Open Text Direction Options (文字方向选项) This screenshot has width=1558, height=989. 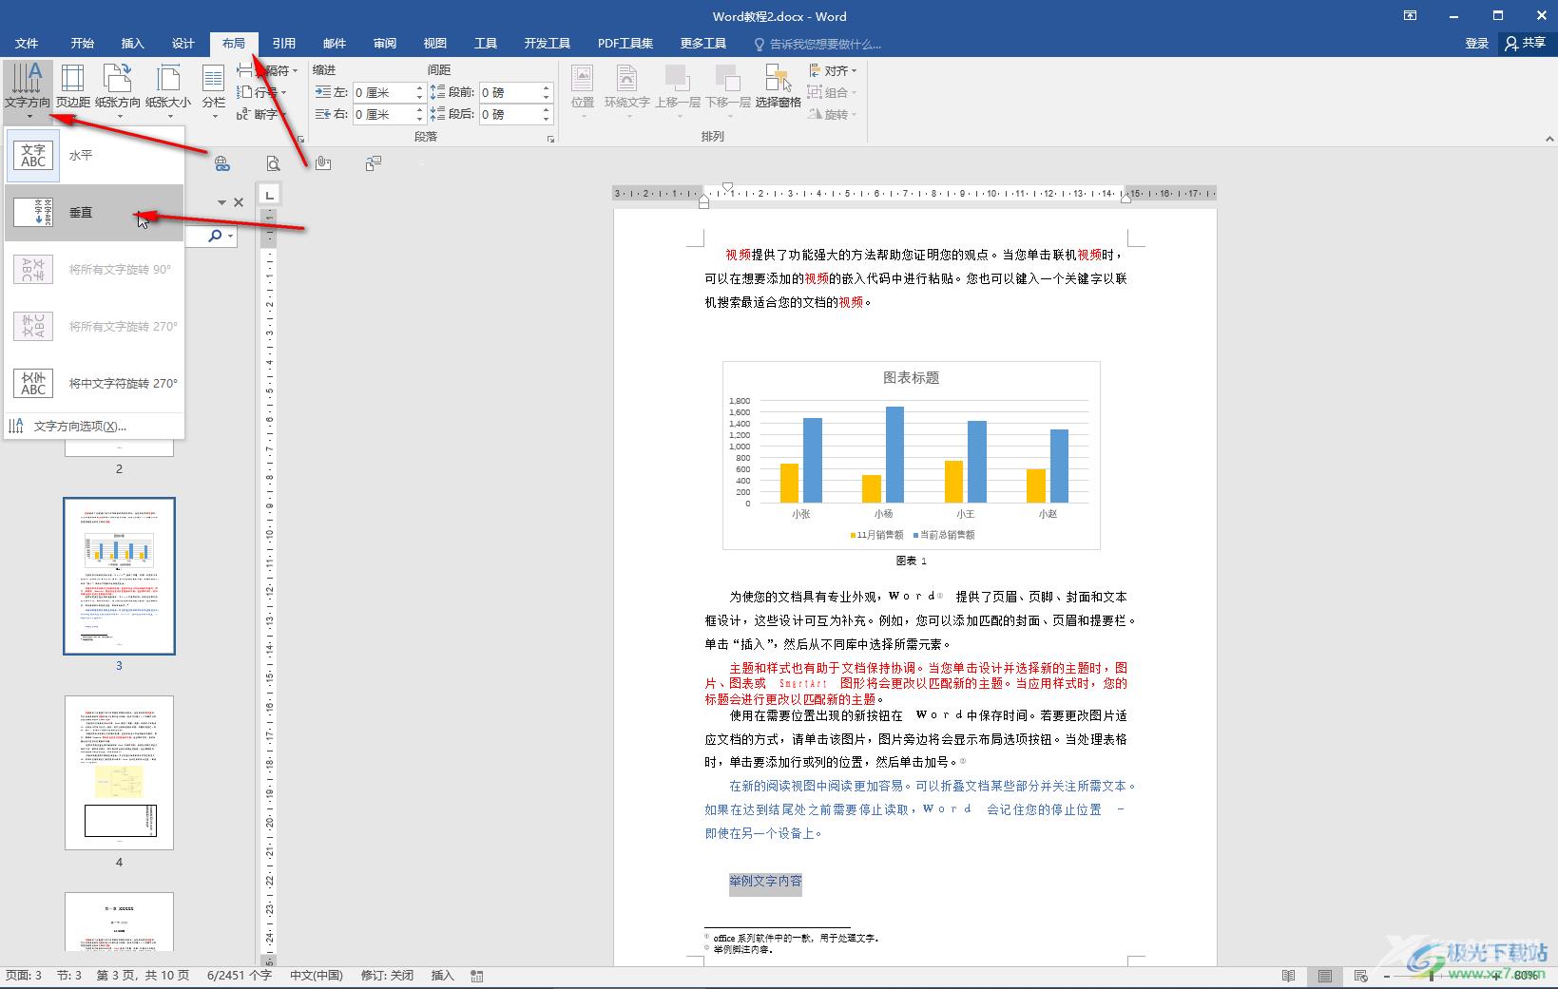[94, 426]
